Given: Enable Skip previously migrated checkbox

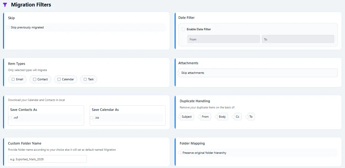Looking at the screenshot, I should [x=8, y=27].
